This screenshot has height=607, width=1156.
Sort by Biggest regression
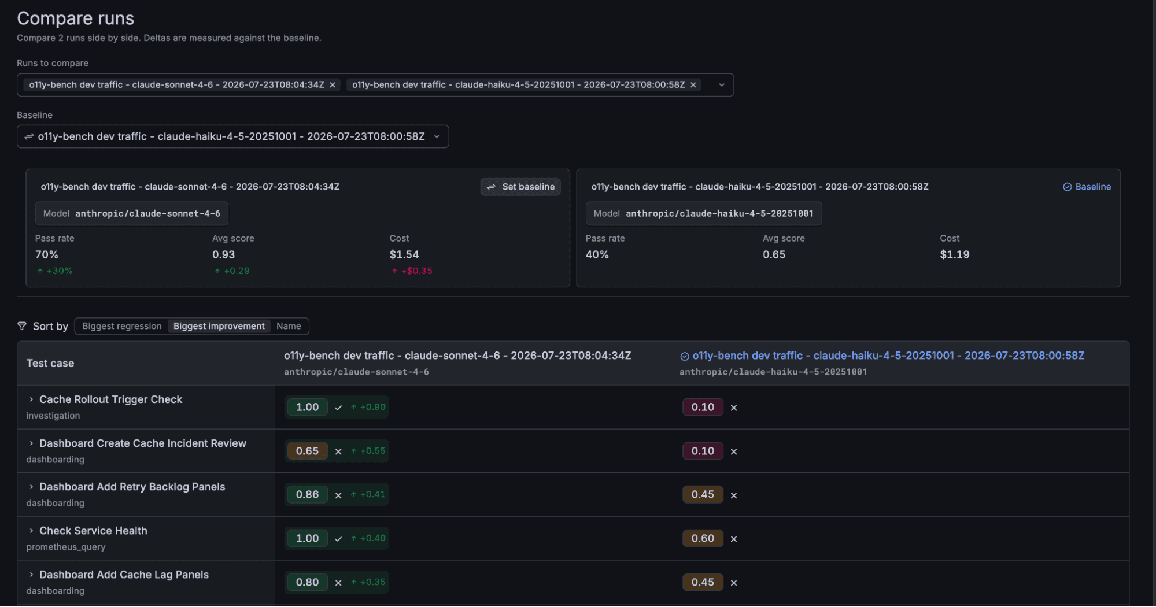point(121,326)
